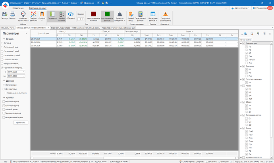
Task: Open the Сервис menu
Action: coord(75,3)
